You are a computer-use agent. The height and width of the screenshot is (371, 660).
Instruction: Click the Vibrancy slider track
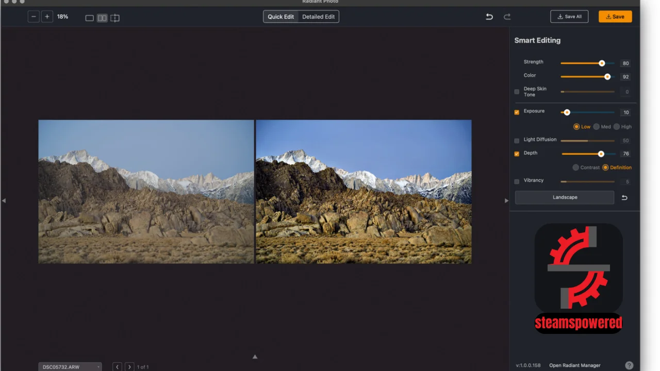click(x=587, y=181)
